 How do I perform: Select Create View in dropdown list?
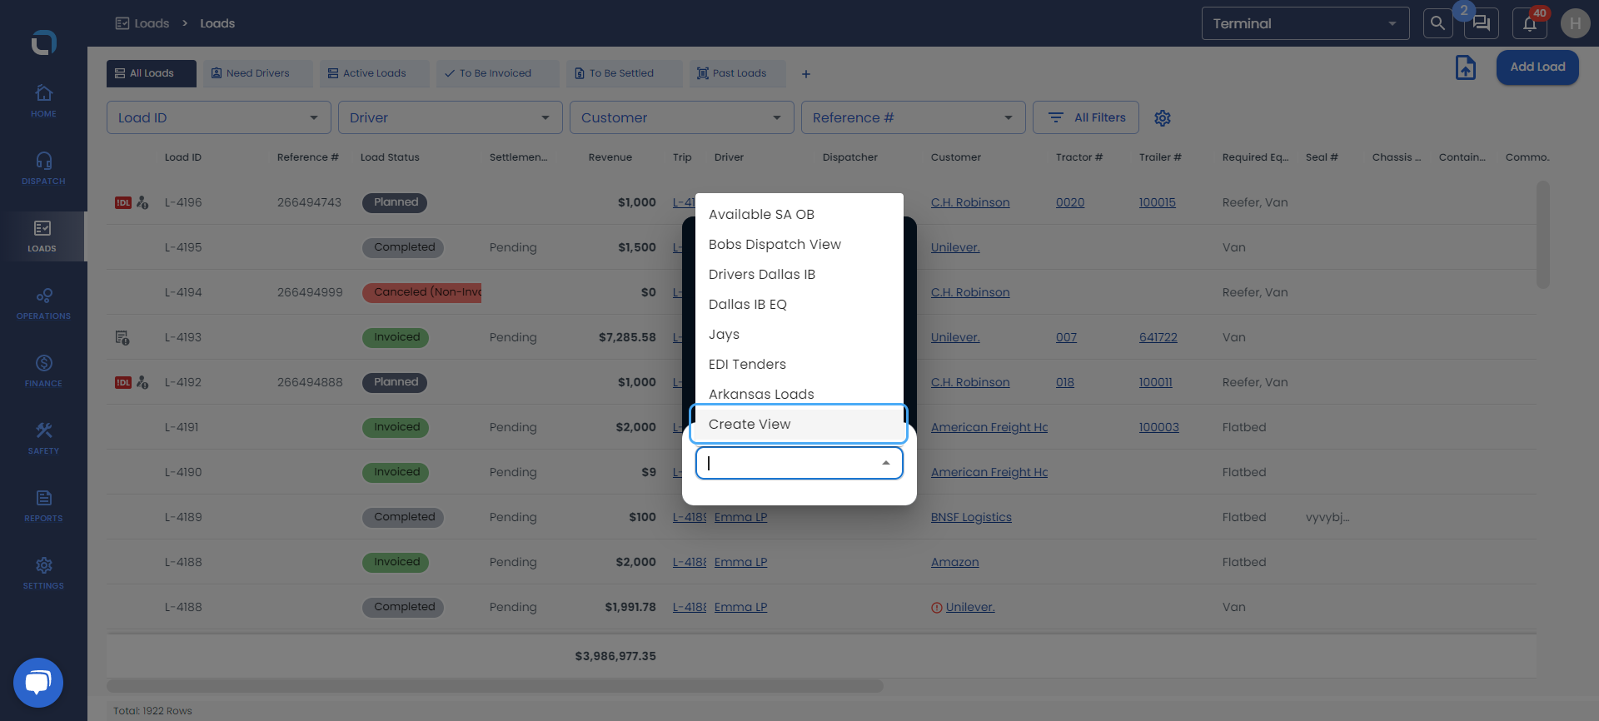tap(799, 425)
